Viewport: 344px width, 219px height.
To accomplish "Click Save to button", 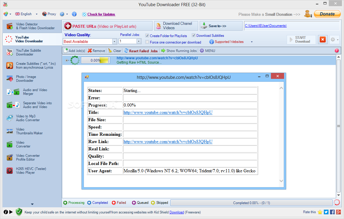I will tap(221, 26).
